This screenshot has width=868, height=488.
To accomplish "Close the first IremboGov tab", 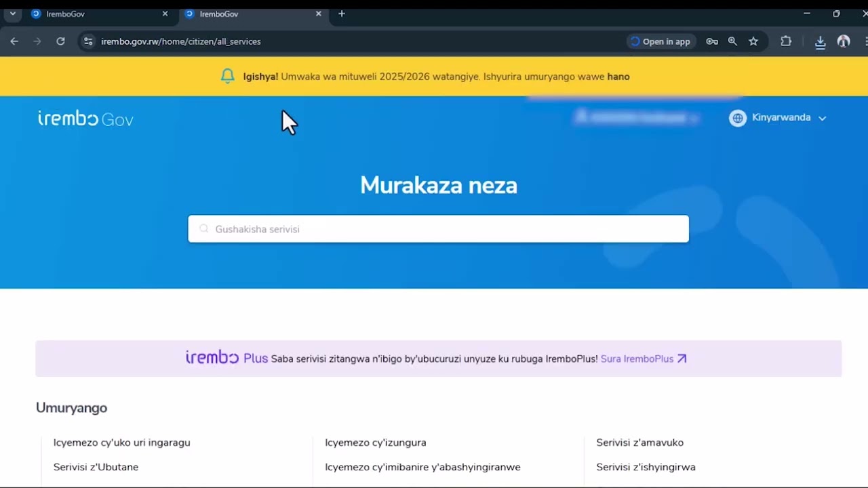I will point(165,14).
